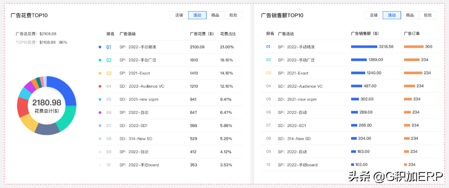Open 商品 tab in 广告销售额TOP10 panel
This screenshot has height=188, width=449.
pos(410,15)
